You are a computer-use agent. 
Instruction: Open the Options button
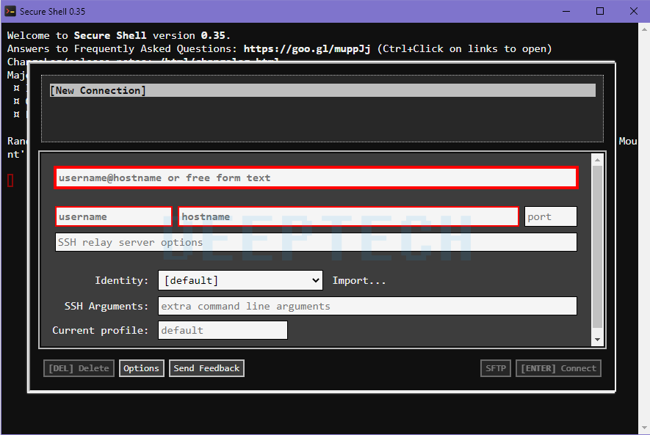coord(141,368)
